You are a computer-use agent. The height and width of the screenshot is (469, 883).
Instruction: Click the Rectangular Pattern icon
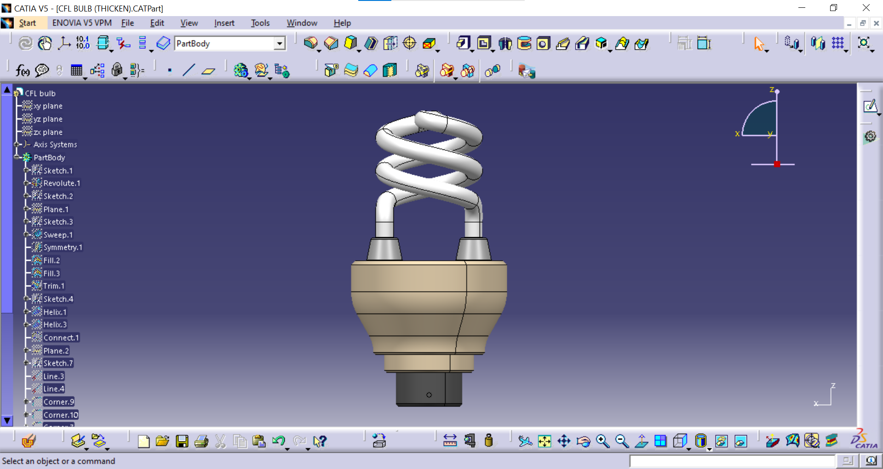(838, 43)
